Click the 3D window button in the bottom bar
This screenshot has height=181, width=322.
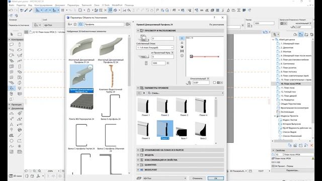click(x=16, y=176)
